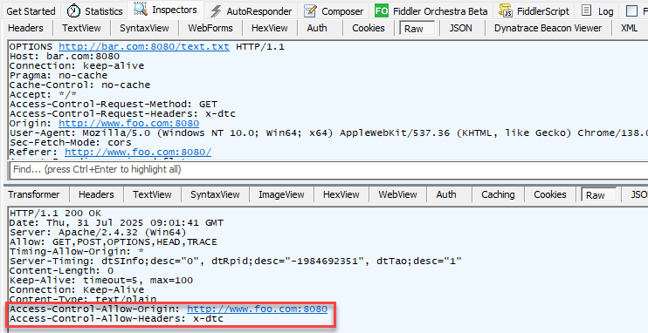Click the Statistics stopwatch icon
648x333 pixels.
73,10
